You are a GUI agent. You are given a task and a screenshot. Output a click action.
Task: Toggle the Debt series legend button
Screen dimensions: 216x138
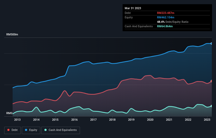click(13, 130)
